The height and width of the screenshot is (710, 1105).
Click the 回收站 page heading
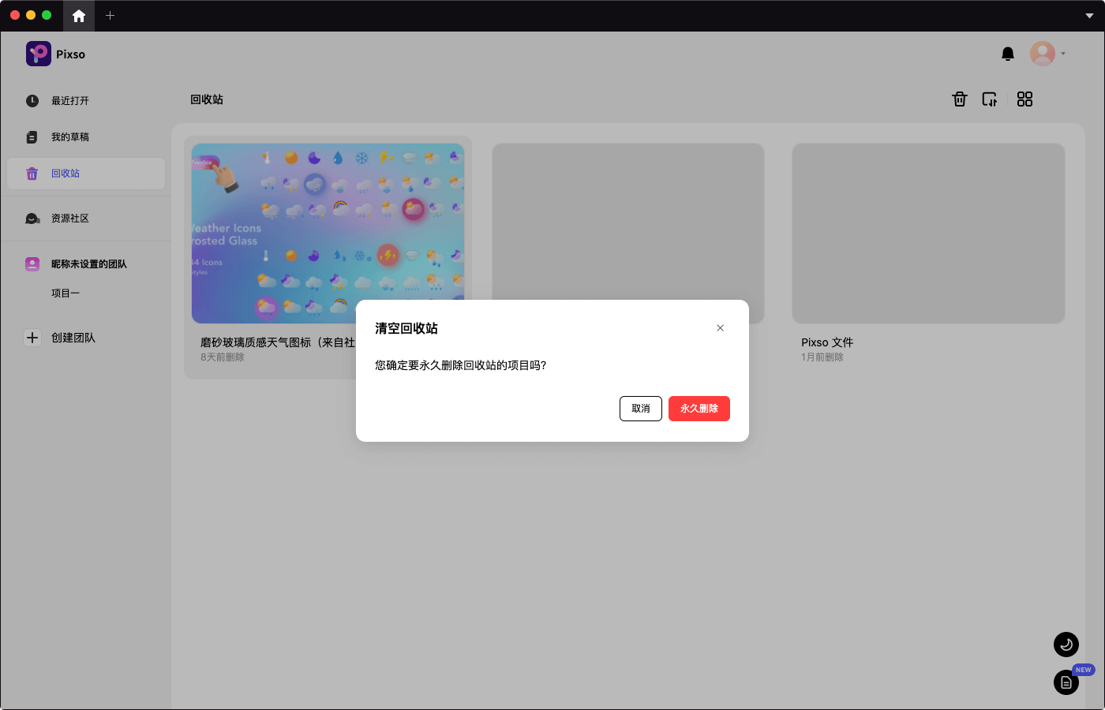(207, 99)
